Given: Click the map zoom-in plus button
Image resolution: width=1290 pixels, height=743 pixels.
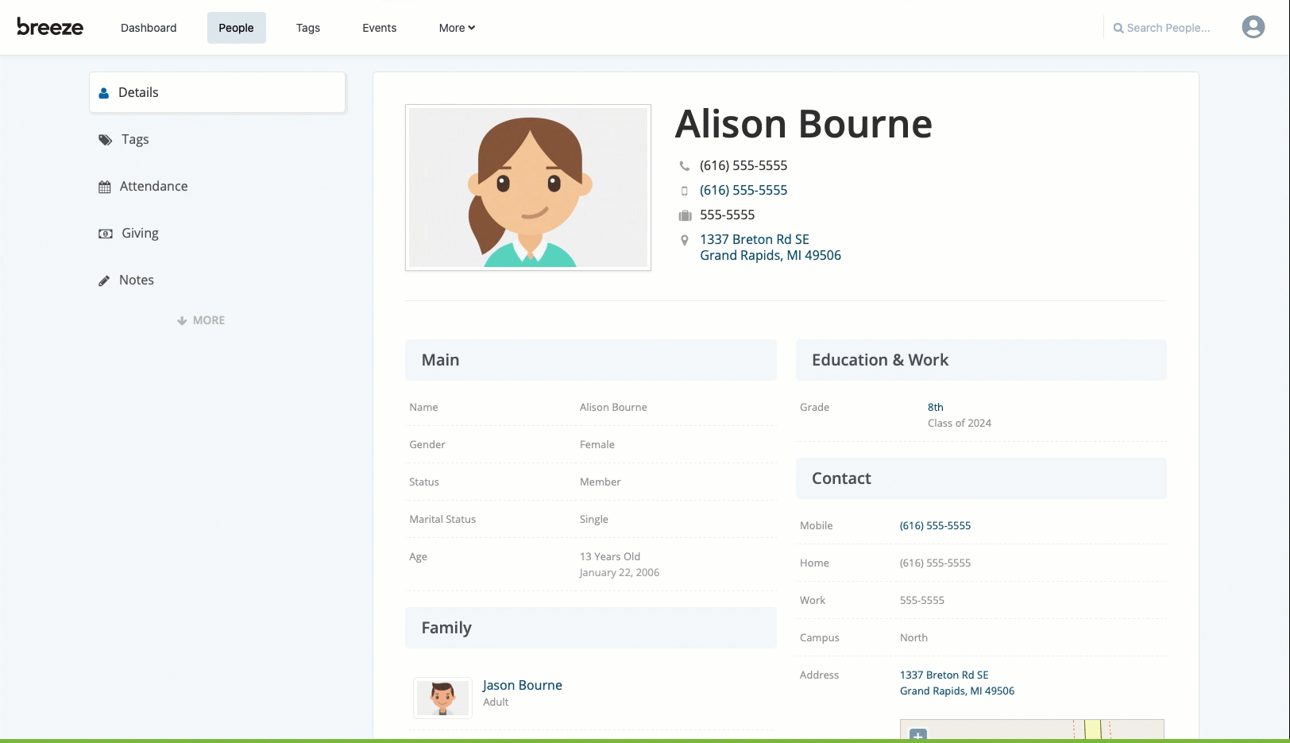Looking at the screenshot, I should tap(918, 735).
